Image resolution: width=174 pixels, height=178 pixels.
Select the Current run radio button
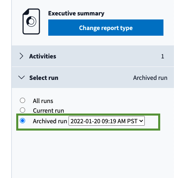point(22,110)
